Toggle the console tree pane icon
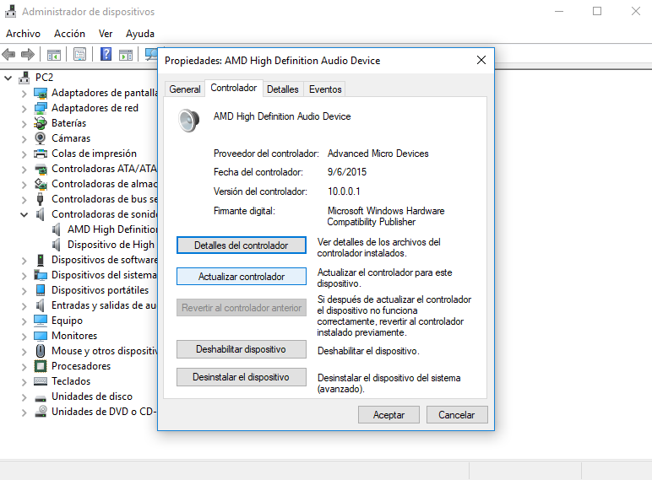This screenshot has height=480, width=652. coord(54,54)
